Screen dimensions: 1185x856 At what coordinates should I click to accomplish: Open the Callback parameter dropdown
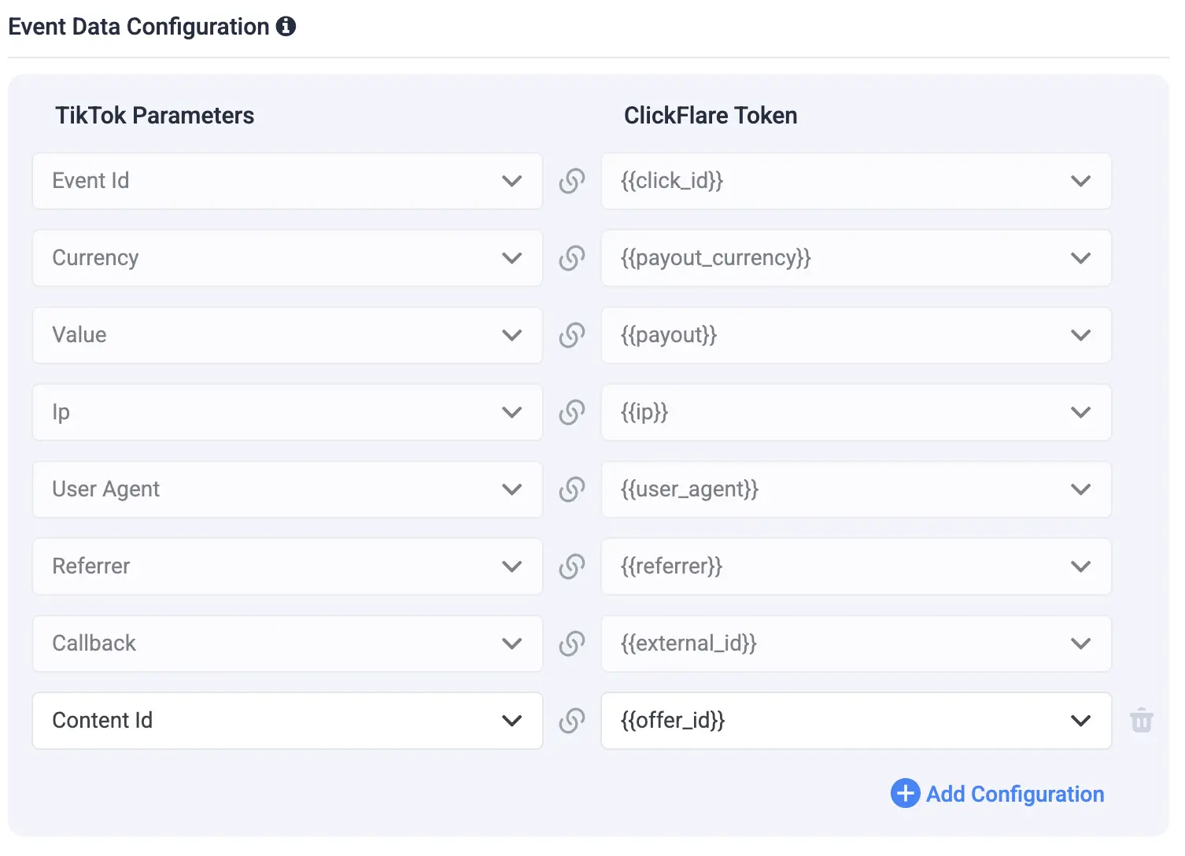[x=287, y=644]
